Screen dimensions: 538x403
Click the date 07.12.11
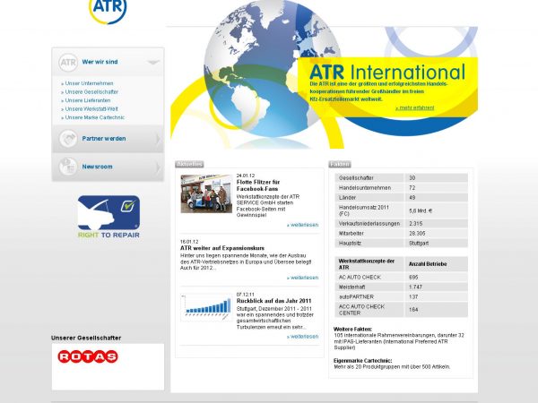(x=246, y=295)
